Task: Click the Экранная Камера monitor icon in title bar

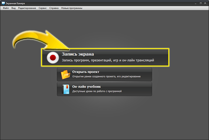Action: click(3, 3)
